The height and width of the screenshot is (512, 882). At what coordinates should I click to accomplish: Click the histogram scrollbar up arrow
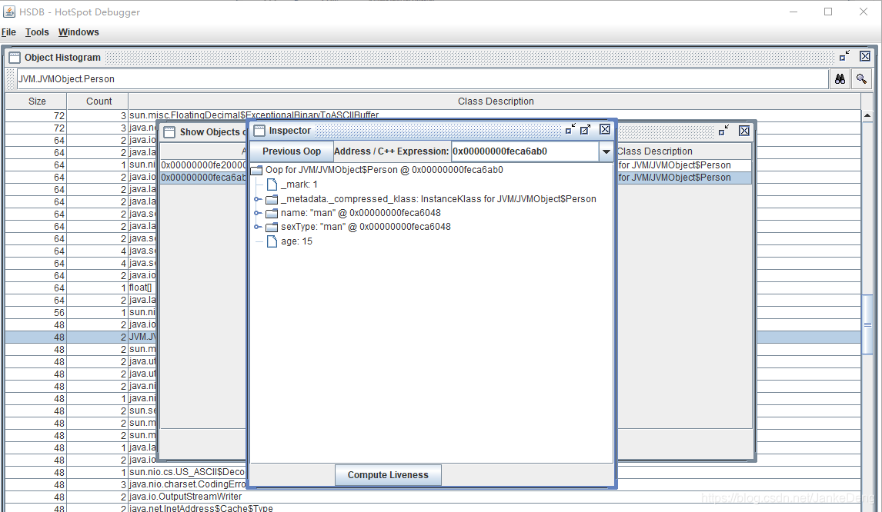(x=867, y=115)
